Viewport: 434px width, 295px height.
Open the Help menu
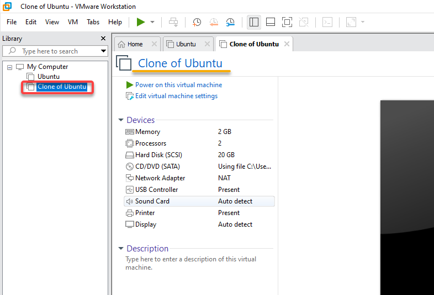click(115, 22)
